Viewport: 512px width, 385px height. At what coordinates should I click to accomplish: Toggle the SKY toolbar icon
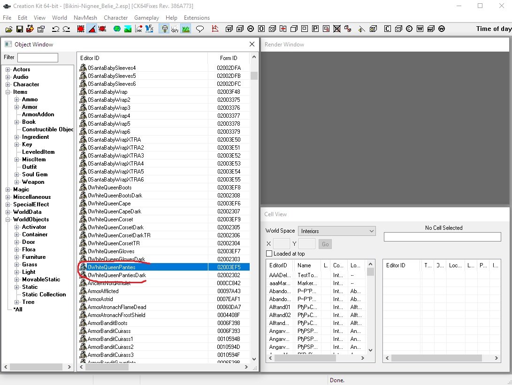tap(175, 29)
